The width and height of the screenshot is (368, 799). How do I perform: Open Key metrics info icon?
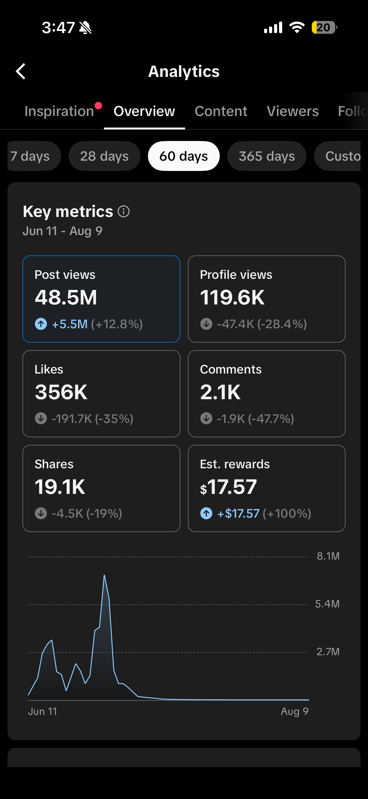(x=124, y=212)
